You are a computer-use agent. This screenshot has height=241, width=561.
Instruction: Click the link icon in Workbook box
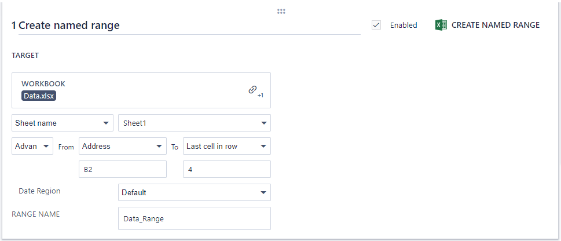pos(252,90)
